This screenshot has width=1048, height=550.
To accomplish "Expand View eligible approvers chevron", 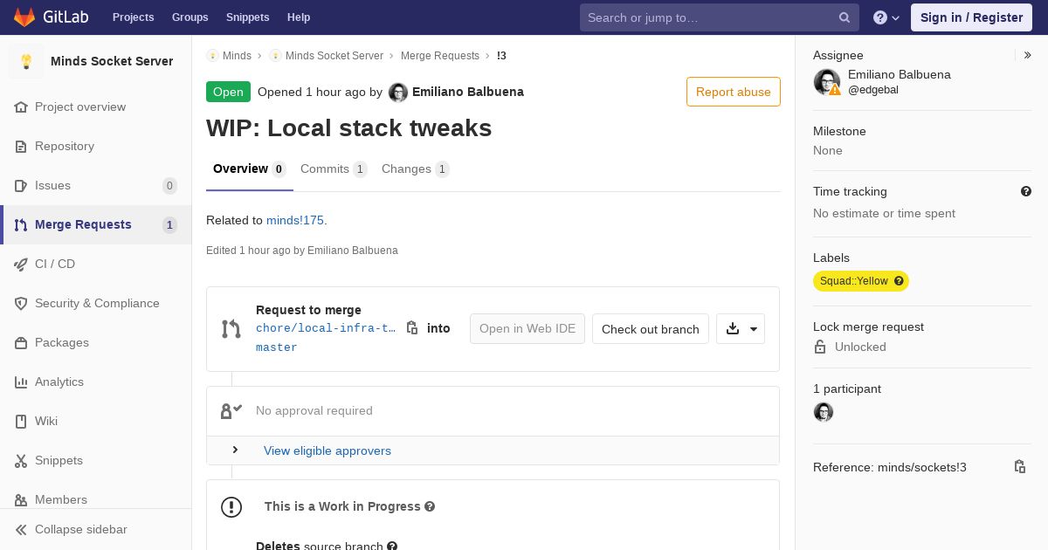I will [x=235, y=450].
